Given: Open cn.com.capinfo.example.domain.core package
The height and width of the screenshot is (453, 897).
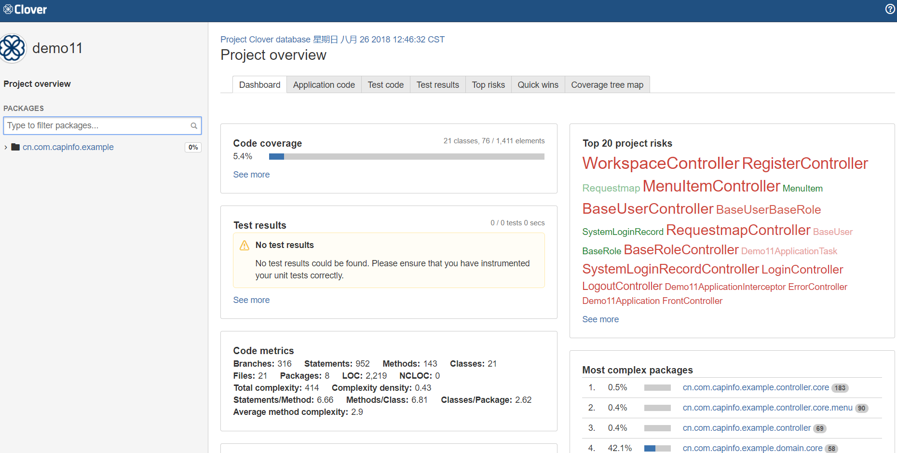Looking at the screenshot, I should pos(752,449).
